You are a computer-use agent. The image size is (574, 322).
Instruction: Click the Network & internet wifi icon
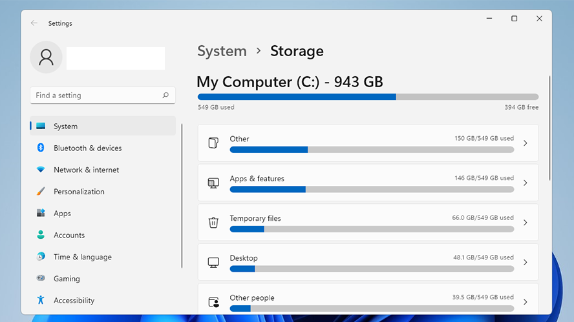(x=41, y=170)
